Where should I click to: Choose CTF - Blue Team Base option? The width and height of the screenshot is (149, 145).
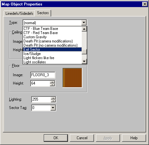pos(52,29)
